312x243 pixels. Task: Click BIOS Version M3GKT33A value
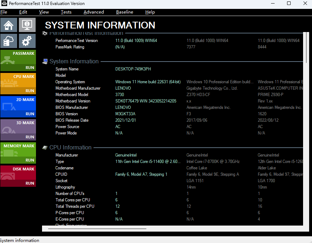pos(125,114)
